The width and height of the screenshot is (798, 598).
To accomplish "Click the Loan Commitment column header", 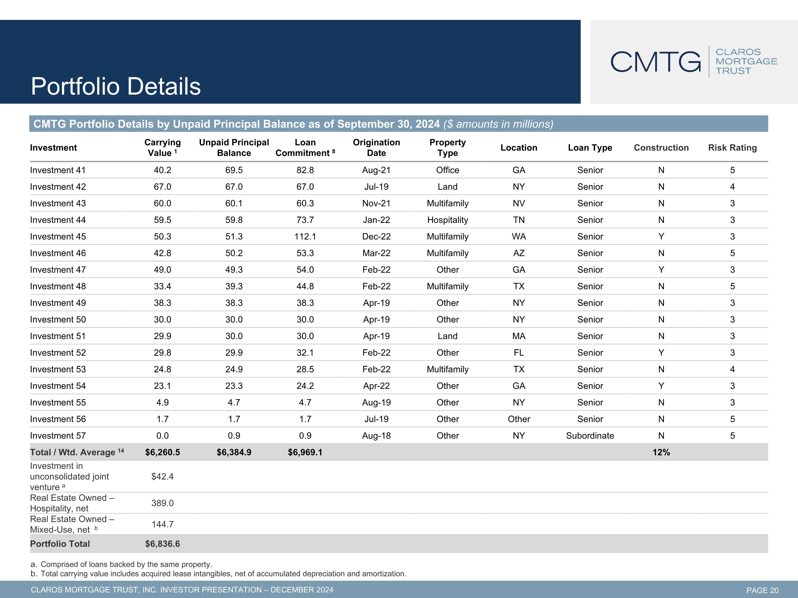I will [305, 148].
